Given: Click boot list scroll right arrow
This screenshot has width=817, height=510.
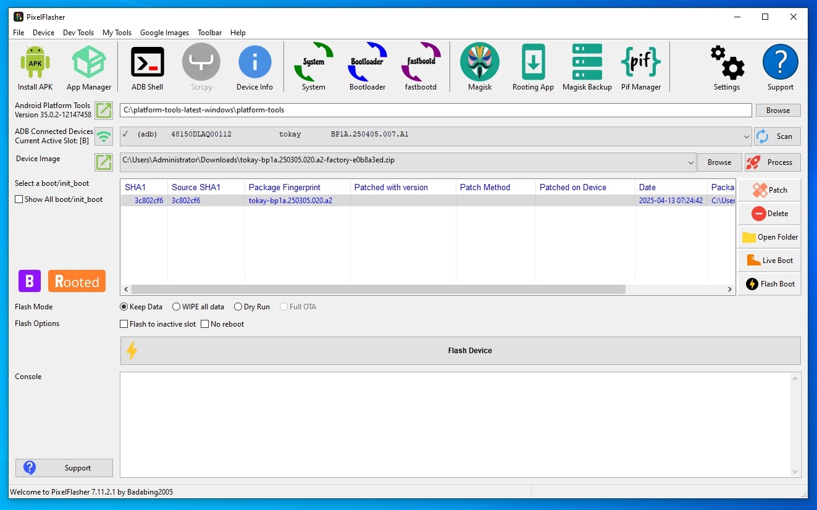Looking at the screenshot, I should tap(729, 289).
